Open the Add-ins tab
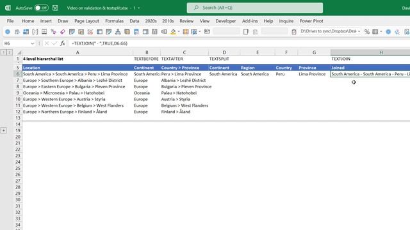 pyautogui.click(x=250, y=21)
